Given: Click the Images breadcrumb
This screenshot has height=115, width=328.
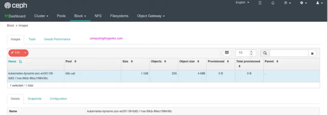Looking at the screenshot, I should [23, 26].
